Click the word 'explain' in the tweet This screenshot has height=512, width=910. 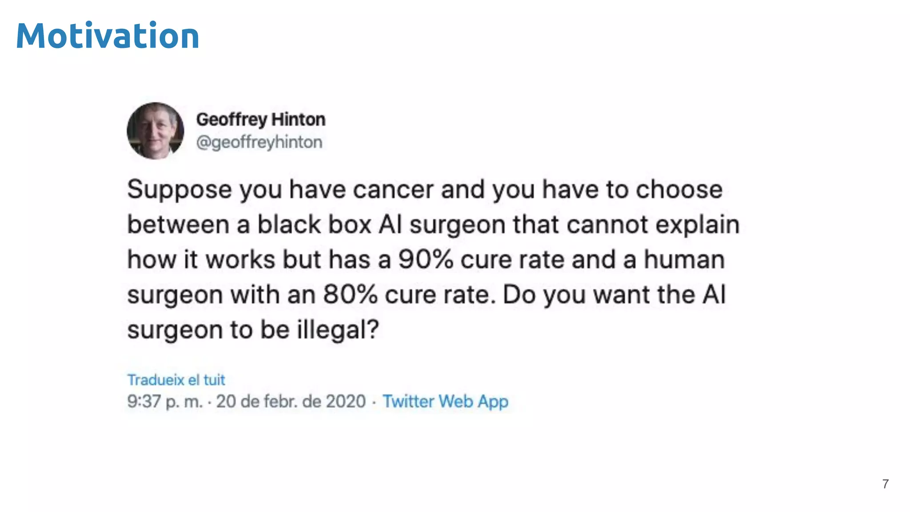point(697,224)
